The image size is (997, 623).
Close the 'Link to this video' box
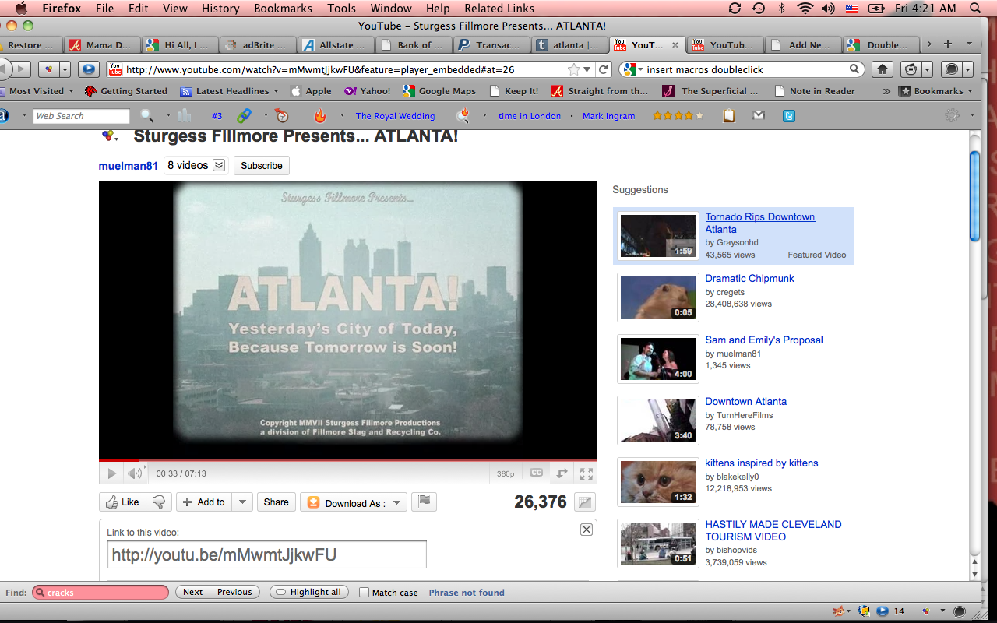[x=587, y=530]
